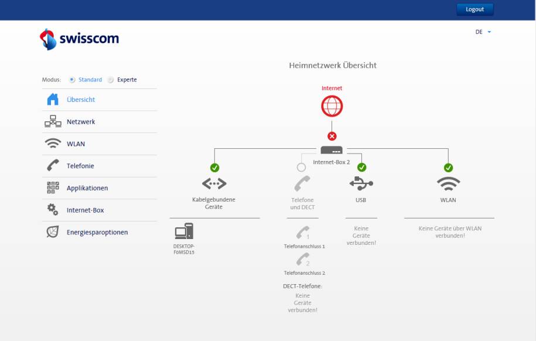Click the Internet-Box 2 router icon
Viewport: 536px width, 341px height.
[332, 150]
